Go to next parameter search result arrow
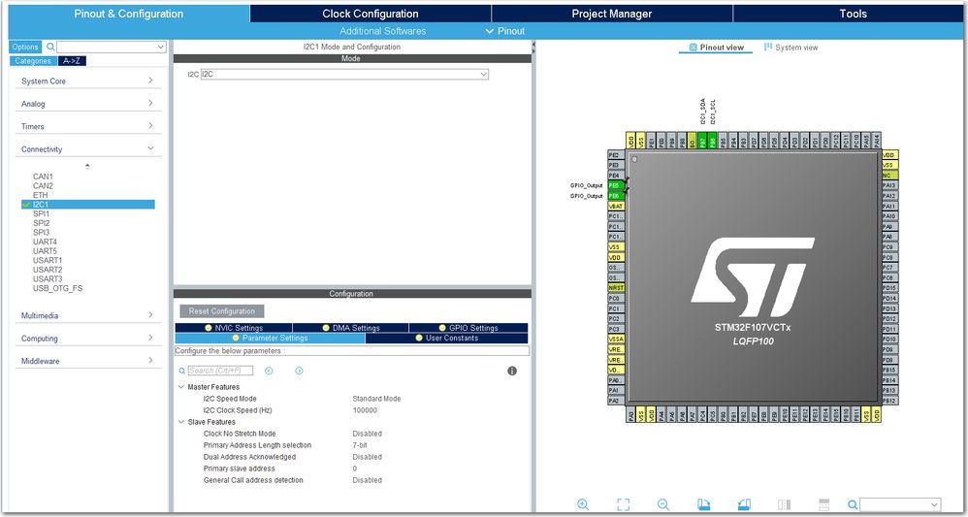This screenshot has width=968, height=517. [x=299, y=371]
